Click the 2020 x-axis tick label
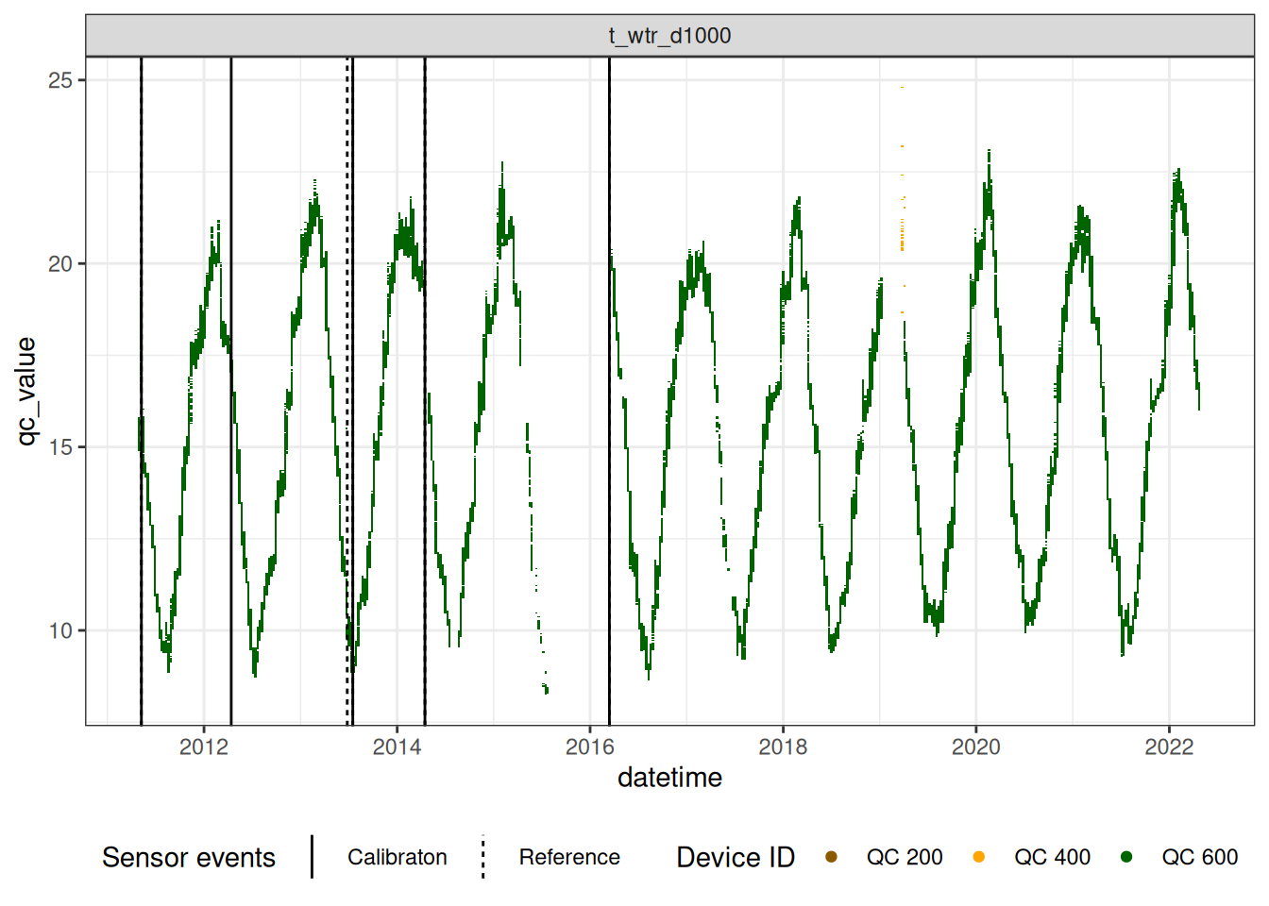 tap(975, 747)
